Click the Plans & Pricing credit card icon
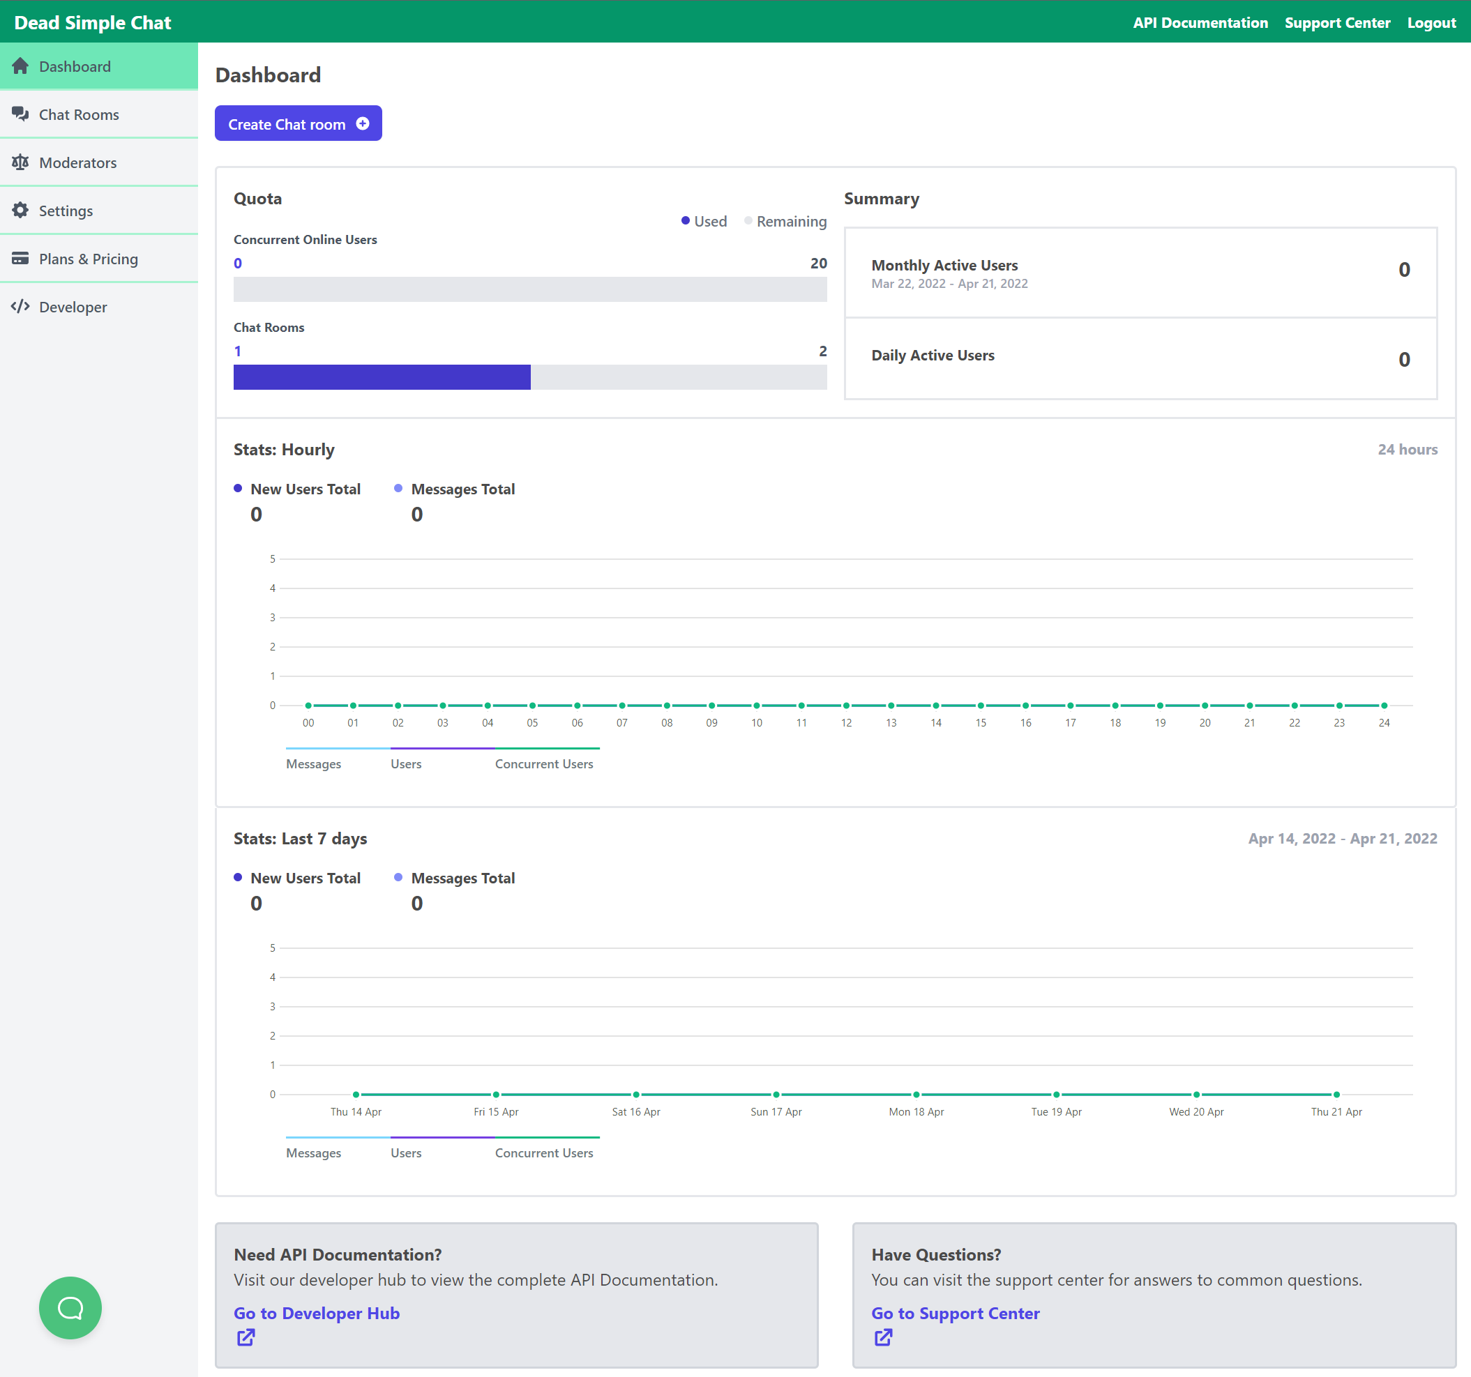The height and width of the screenshot is (1377, 1471). (21, 258)
